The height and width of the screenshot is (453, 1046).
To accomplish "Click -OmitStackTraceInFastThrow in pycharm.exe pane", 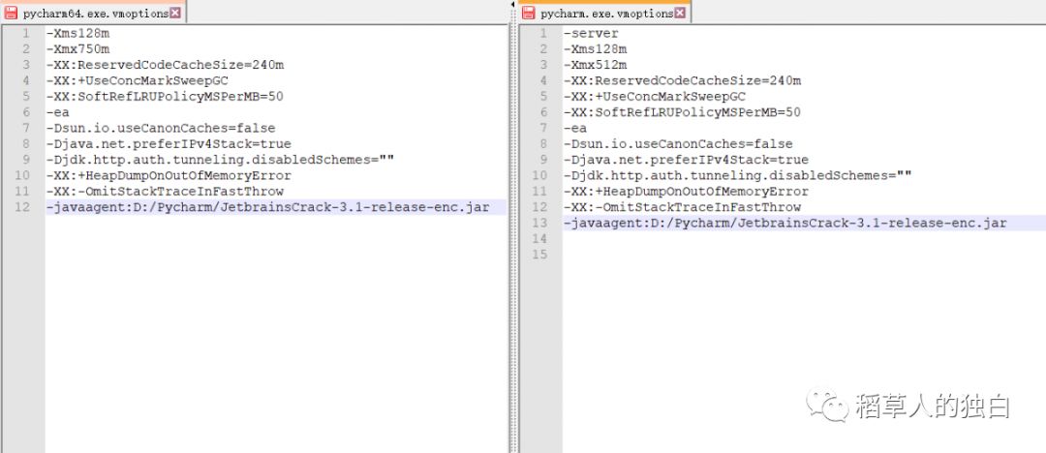I will tap(682, 207).
